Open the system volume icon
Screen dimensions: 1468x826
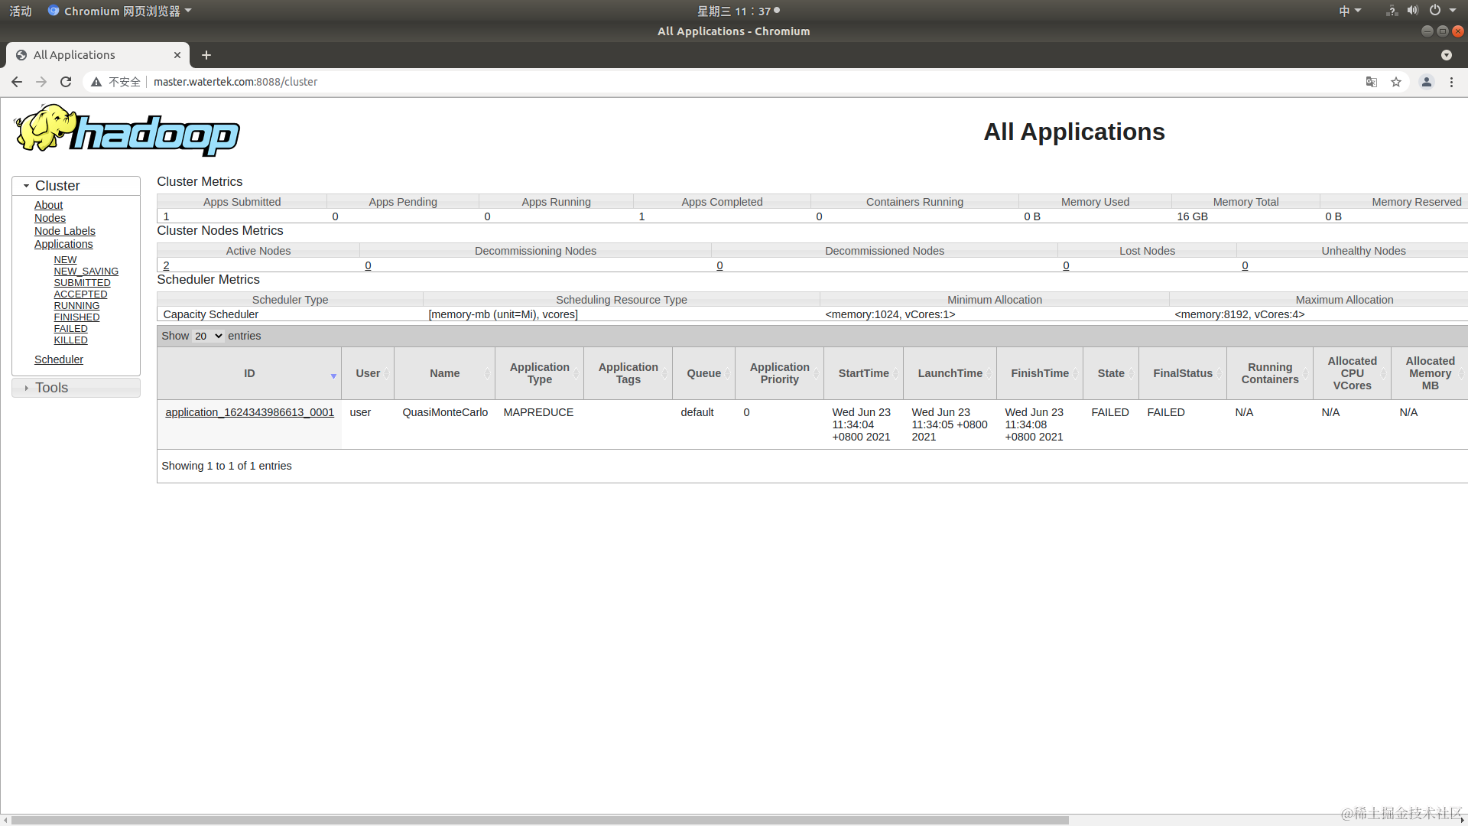pyautogui.click(x=1413, y=11)
